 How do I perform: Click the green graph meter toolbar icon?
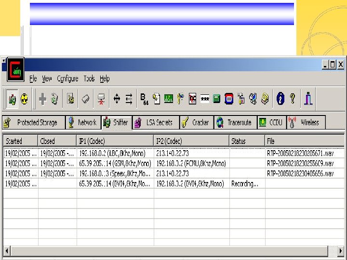pos(168,99)
